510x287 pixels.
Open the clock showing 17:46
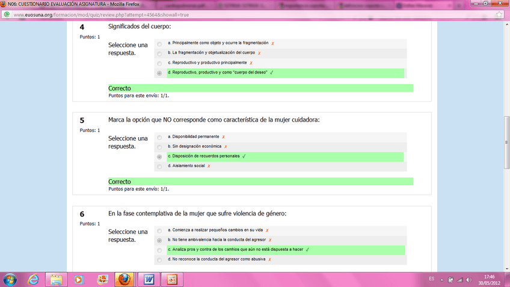[x=488, y=279]
